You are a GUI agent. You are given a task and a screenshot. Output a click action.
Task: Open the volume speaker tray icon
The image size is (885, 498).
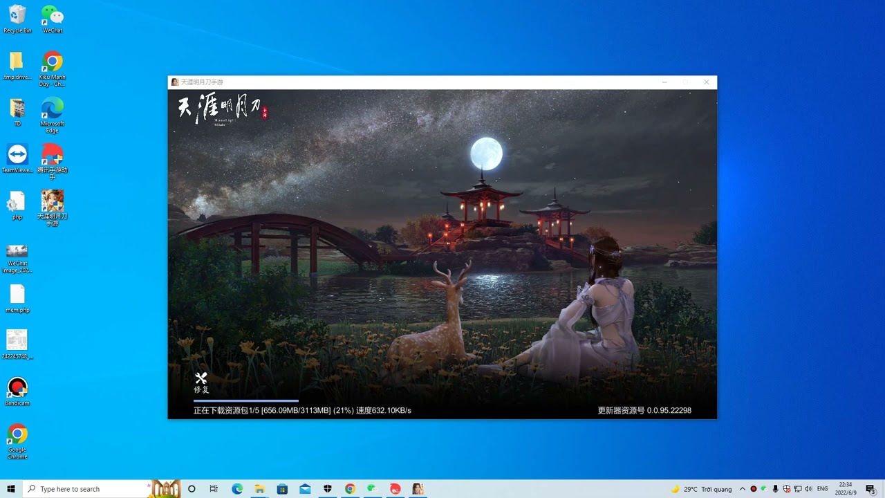coord(809,489)
